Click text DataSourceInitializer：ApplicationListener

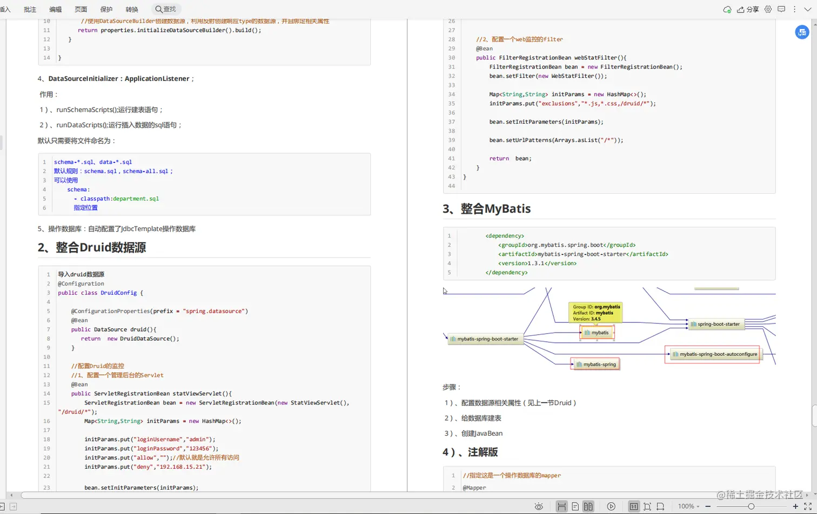pyautogui.click(x=119, y=78)
